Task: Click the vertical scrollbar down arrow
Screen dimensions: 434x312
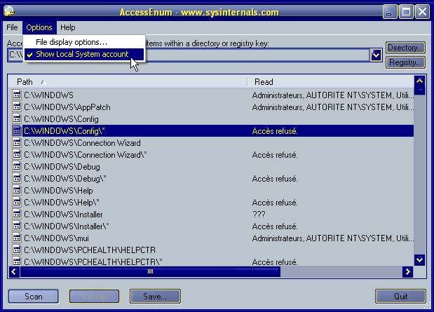Action: coord(419,260)
